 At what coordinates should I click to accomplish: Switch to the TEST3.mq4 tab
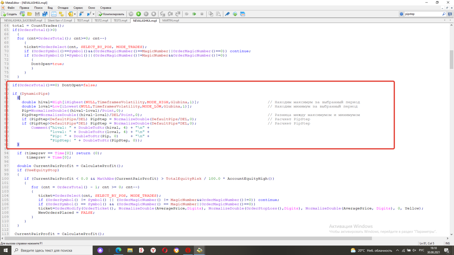coord(120,21)
